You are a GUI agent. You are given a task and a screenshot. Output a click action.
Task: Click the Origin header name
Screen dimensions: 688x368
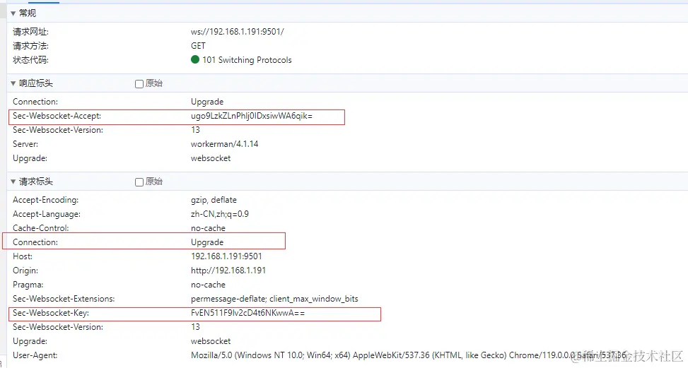[25, 271]
